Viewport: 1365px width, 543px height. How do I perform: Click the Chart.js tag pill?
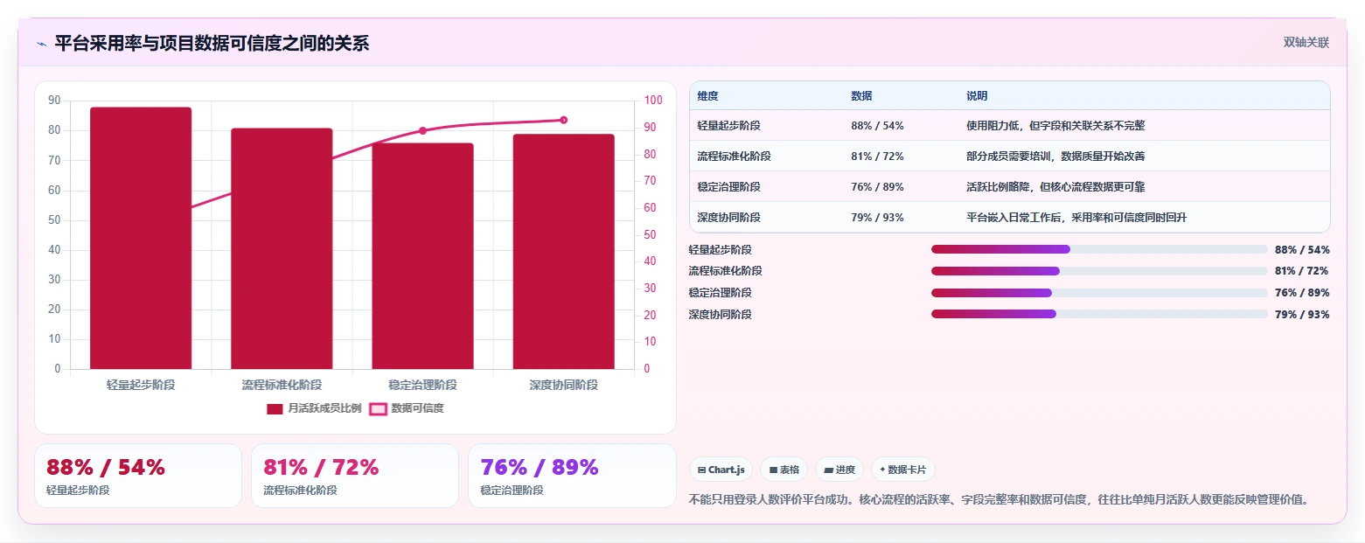[721, 470]
